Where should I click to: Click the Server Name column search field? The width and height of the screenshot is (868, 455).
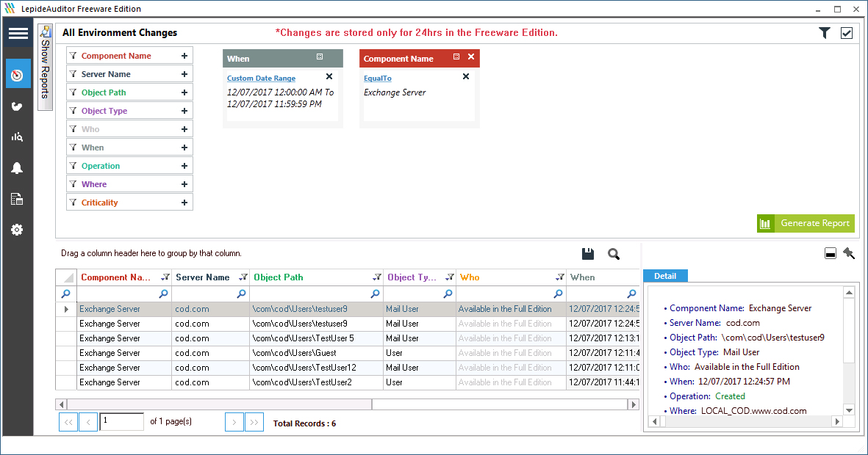[210, 294]
